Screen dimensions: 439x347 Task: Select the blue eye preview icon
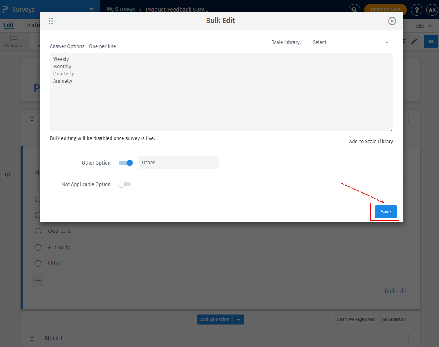(431, 41)
